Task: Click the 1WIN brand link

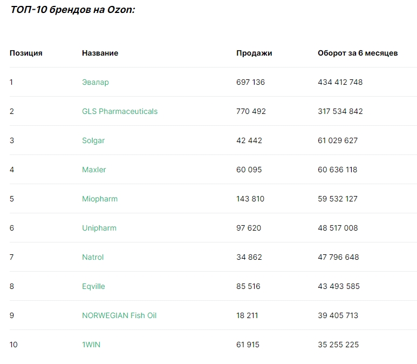Action: pyautogui.click(x=91, y=345)
